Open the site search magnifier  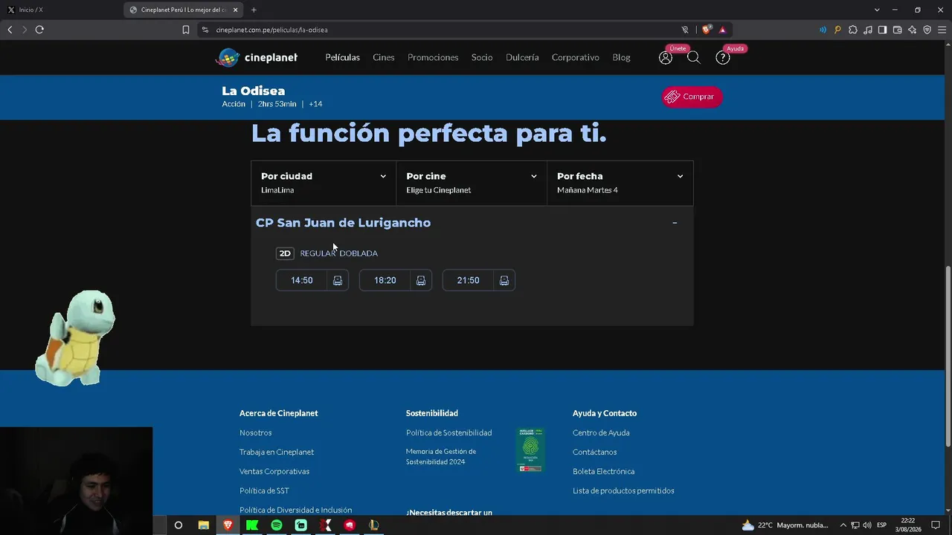pos(694,57)
